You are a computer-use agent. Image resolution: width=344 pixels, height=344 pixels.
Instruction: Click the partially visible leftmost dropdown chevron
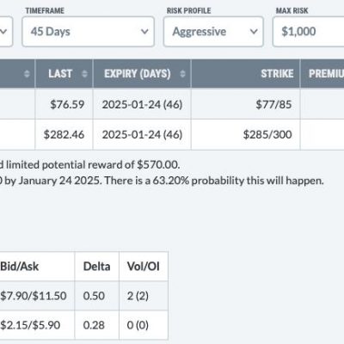click(3, 32)
